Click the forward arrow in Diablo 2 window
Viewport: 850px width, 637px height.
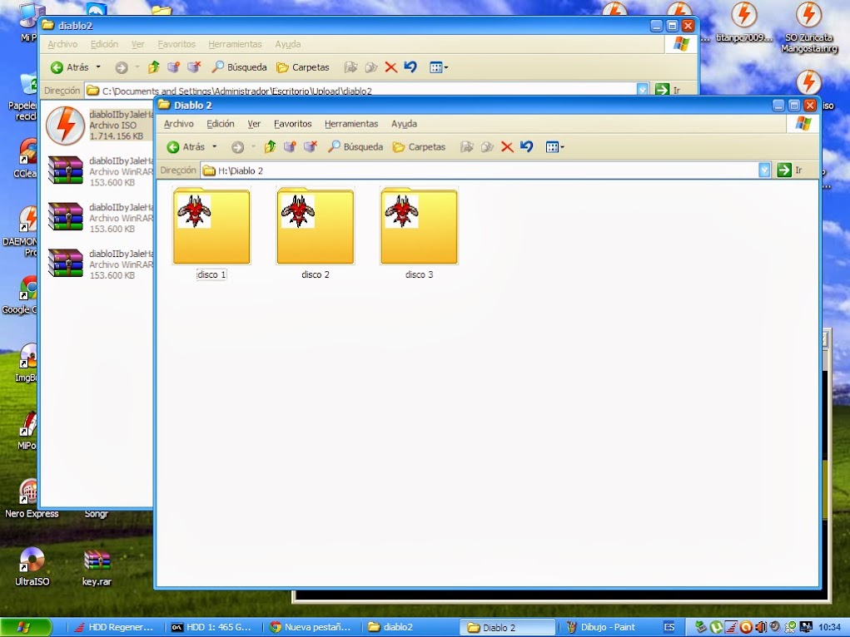(x=237, y=147)
